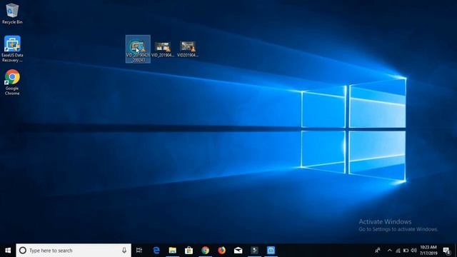Switch to the EaseUS app on taskbar
Viewport: 457px width, 257px height.
click(x=271, y=251)
